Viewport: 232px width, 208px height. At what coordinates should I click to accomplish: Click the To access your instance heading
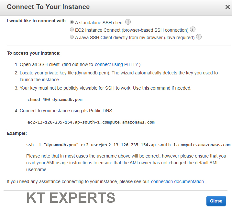point(34,53)
